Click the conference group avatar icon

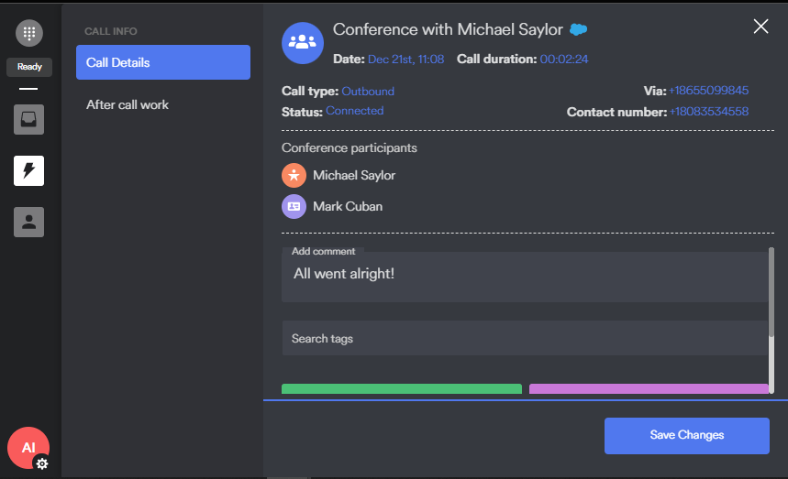pyautogui.click(x=302, y=42)
